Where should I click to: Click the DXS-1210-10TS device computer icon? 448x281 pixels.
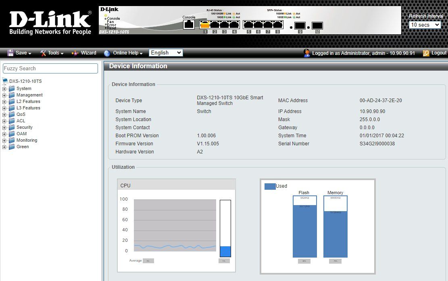point(5,81)
